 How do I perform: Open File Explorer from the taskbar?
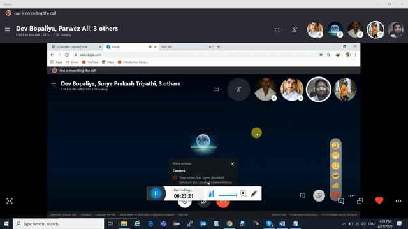[124, 223]
